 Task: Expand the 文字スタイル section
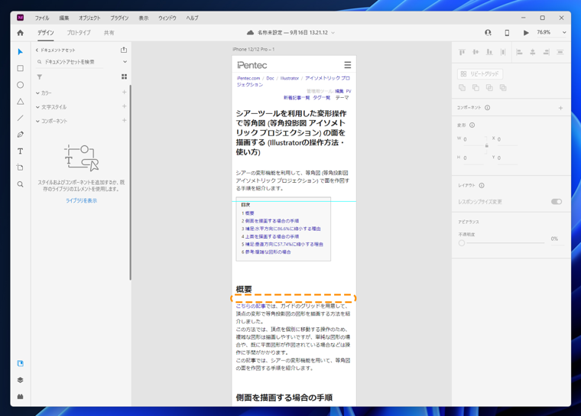(x=37, y=107)
